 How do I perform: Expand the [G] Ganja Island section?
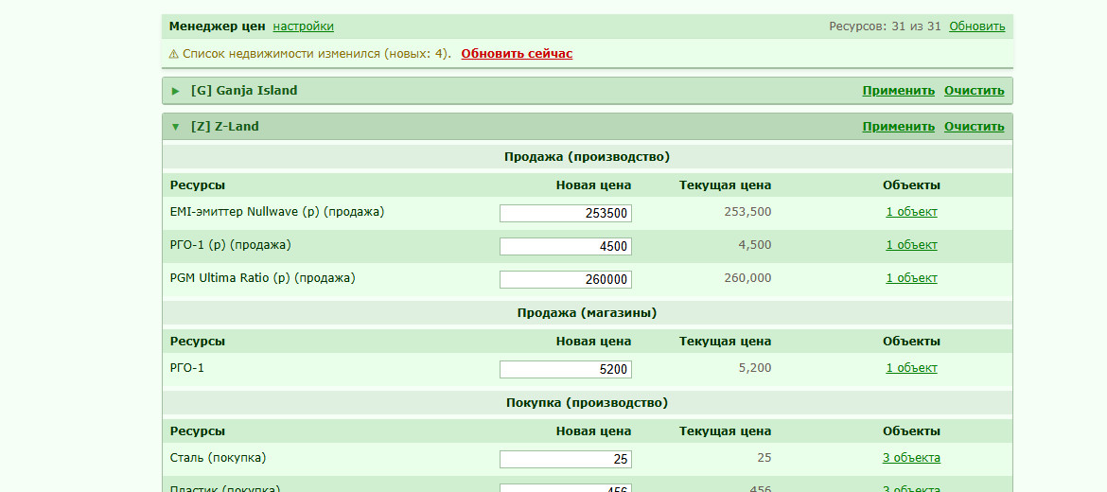pos(176,91)
